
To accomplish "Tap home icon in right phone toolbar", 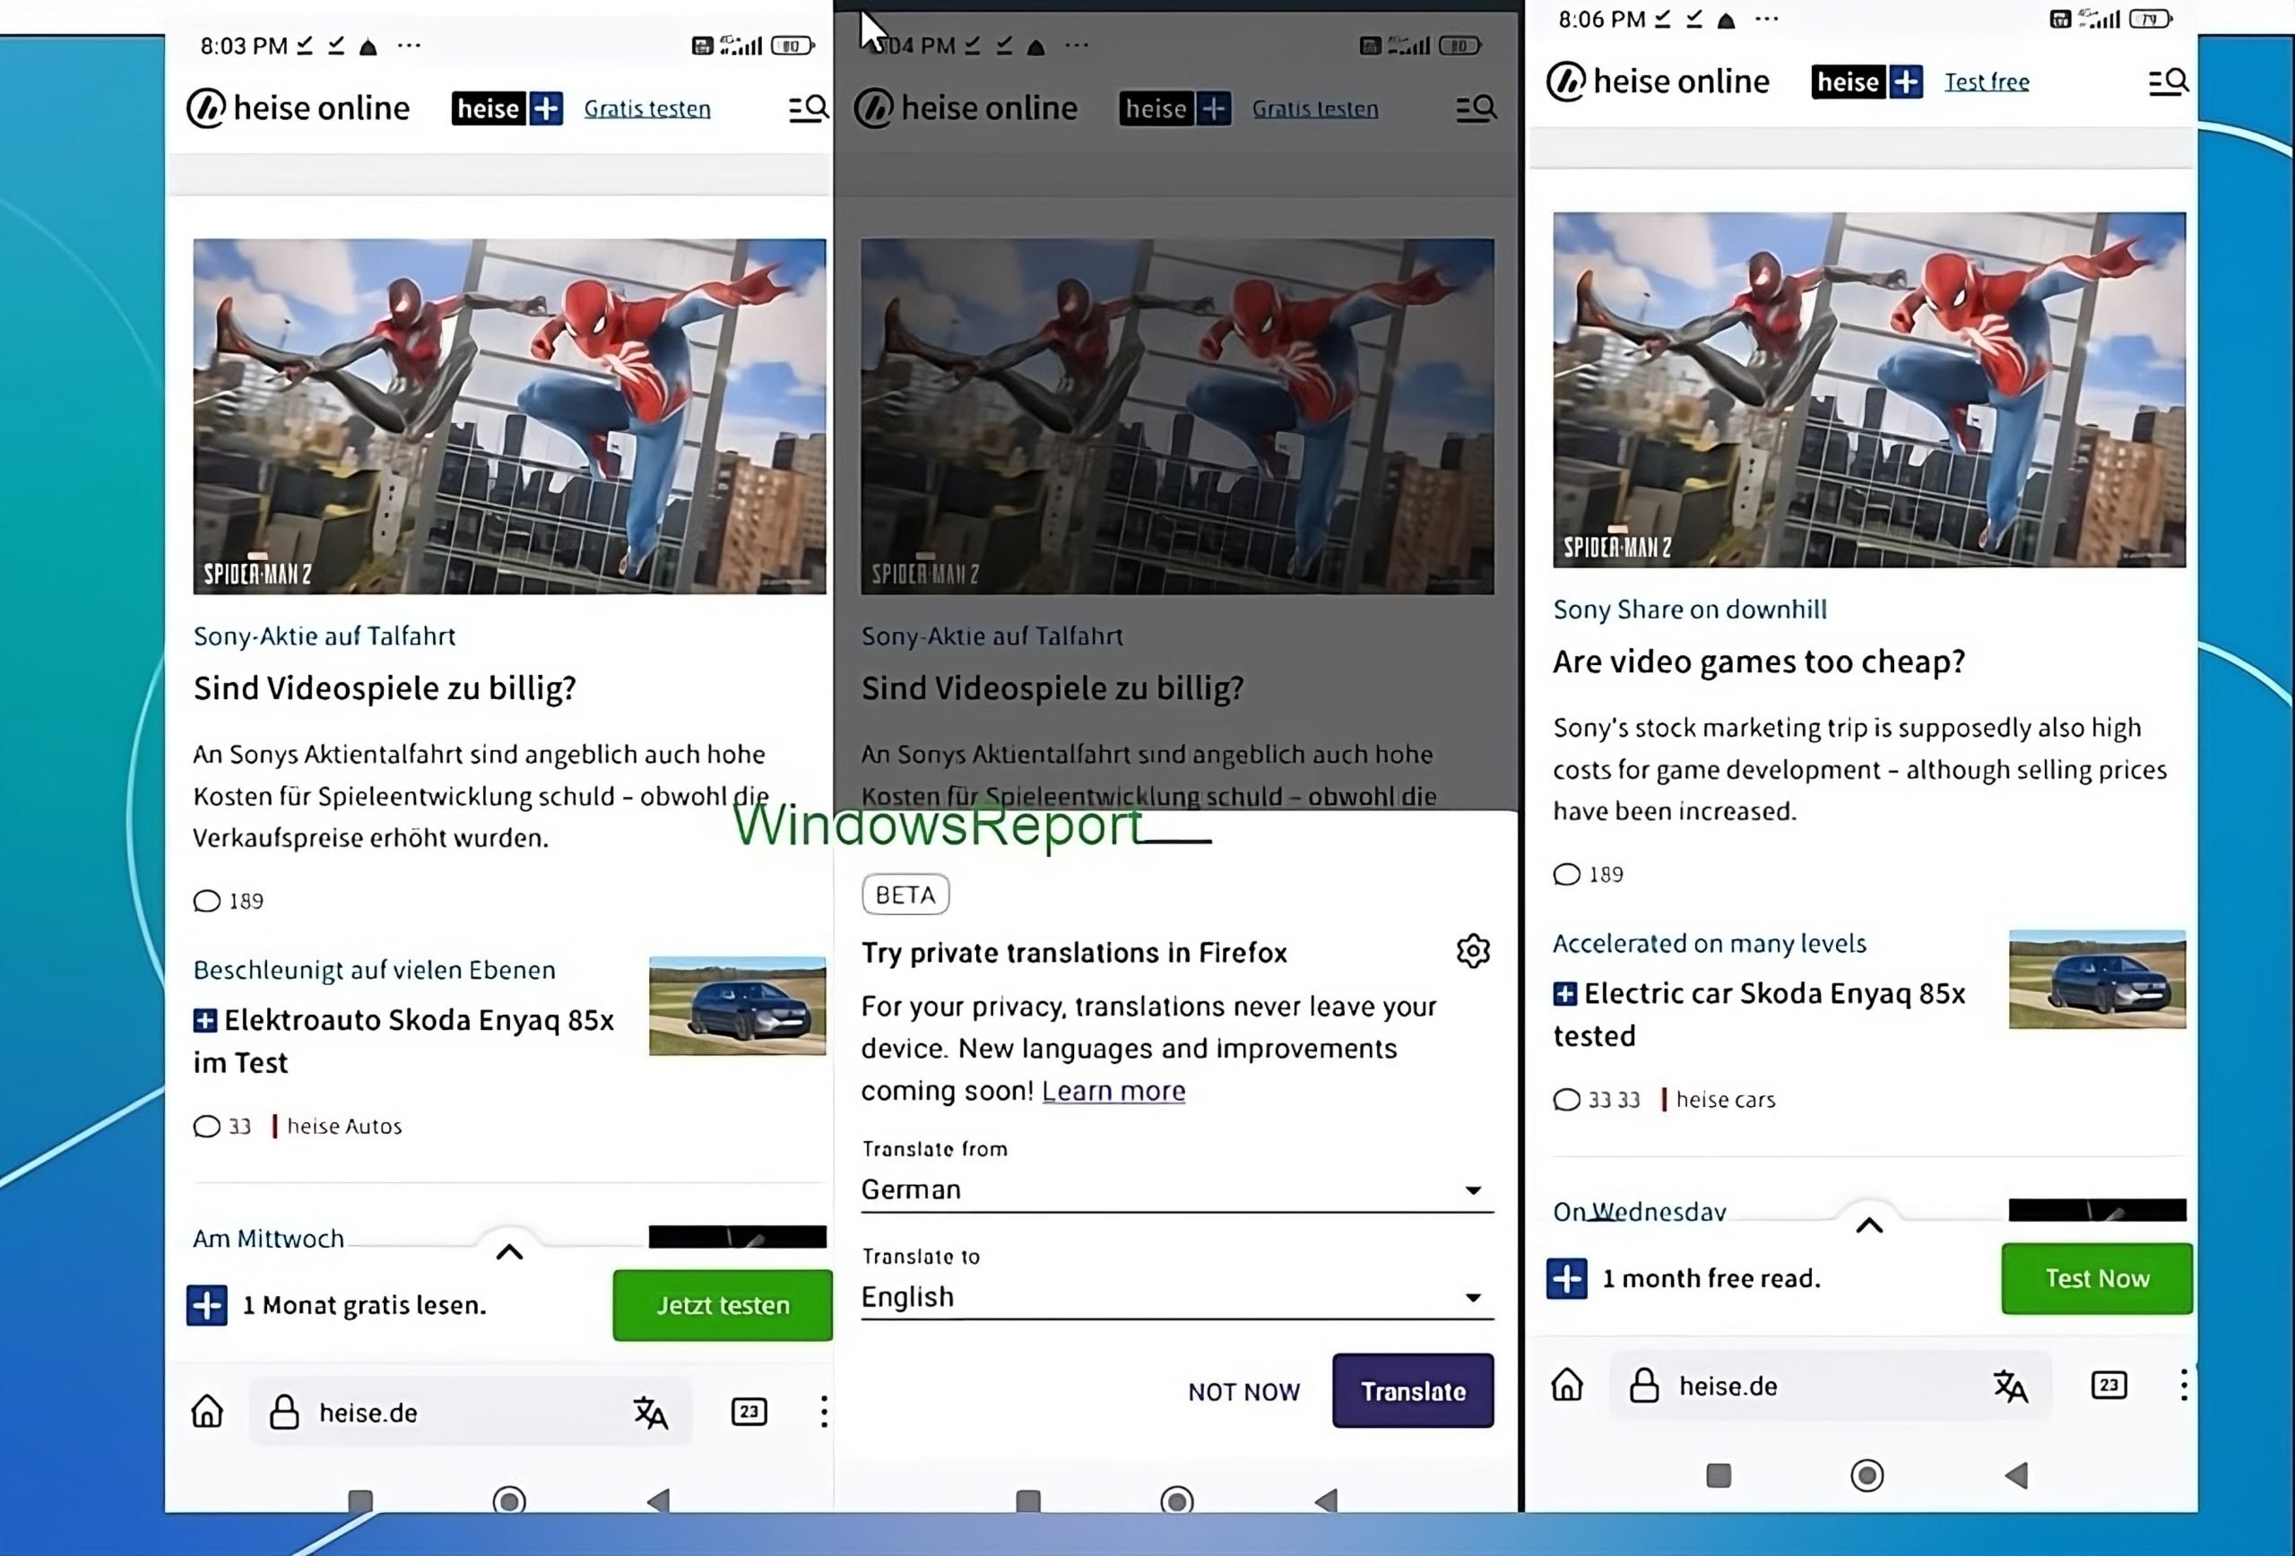I will 1567,1385.
